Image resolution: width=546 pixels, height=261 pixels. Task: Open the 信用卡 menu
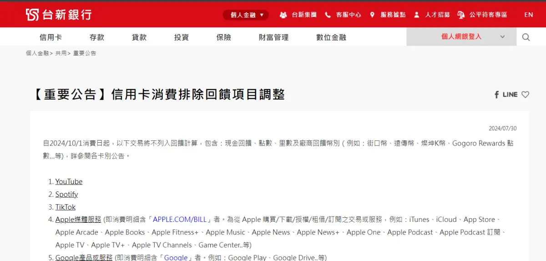click(x=51, y=37)
